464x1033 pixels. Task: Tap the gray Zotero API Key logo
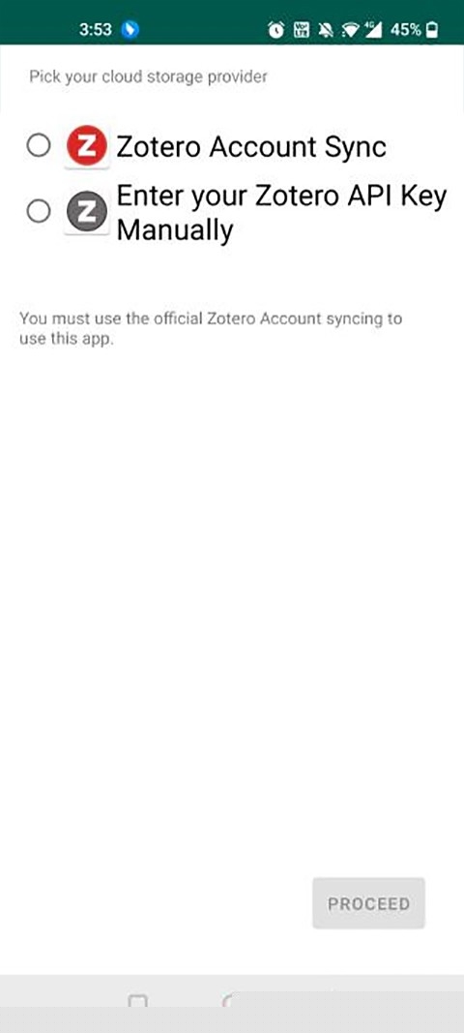coord(87,211)
